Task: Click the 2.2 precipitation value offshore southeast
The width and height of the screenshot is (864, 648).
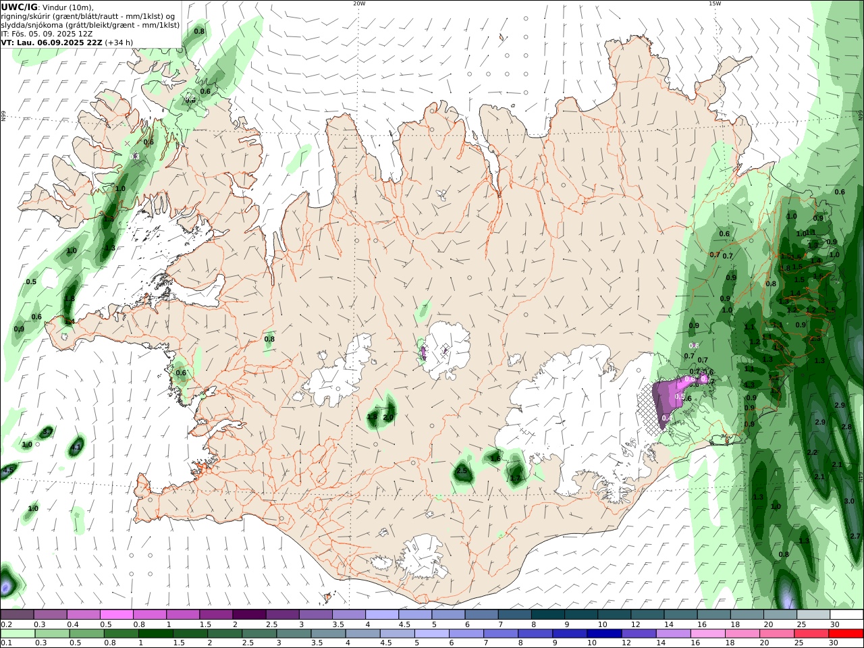Action: pyautogui.click(x=812, y=452)
